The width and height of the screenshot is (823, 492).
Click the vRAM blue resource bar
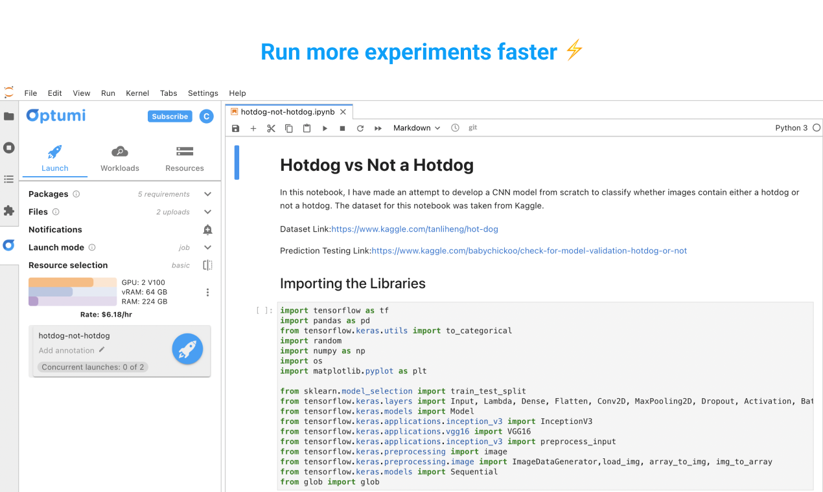coord(73,292)
